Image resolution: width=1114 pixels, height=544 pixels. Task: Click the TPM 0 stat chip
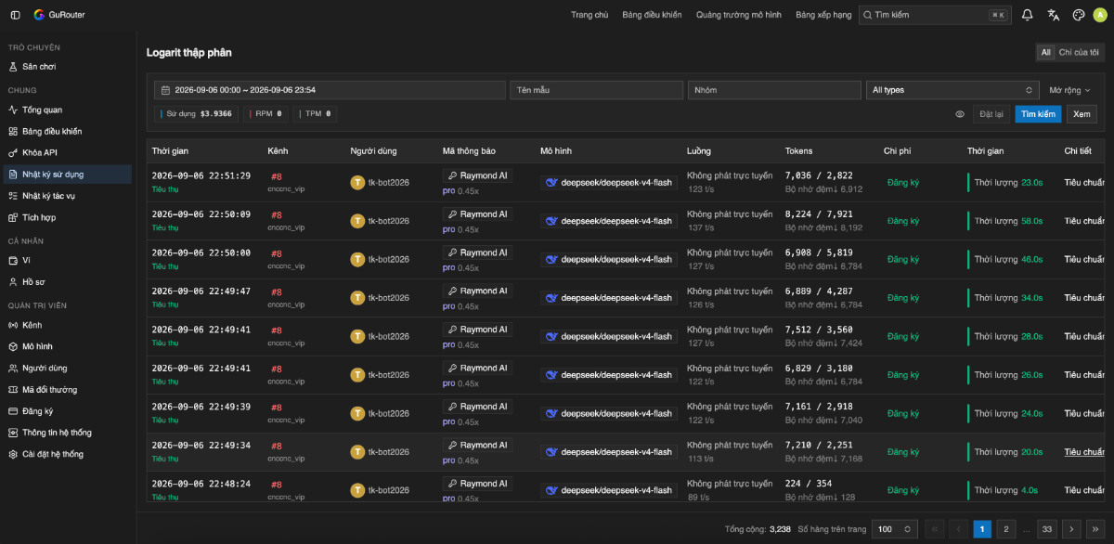(x=316, y=114)
